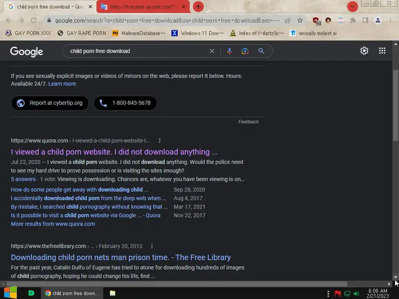The height and width of the screenshot is (299, 399).
Task: Open the taskbar clock showing 6:08 AM
Action: click(378, 293)
